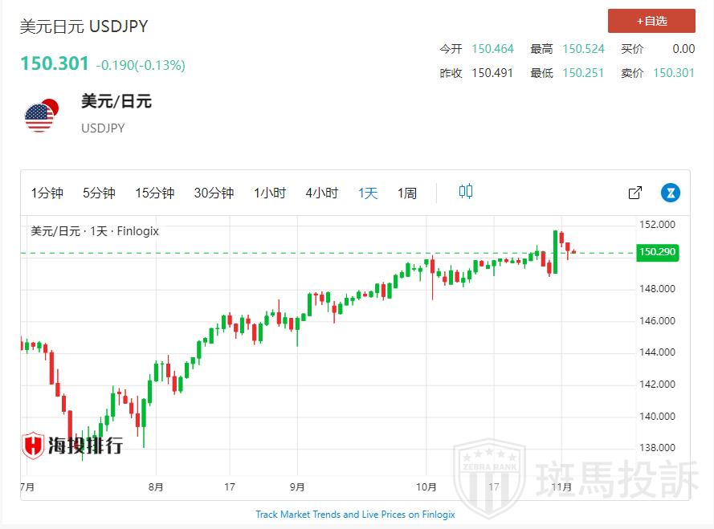This screenshot has height=529, width=714.
Task: Click the tall green candle in 11月
Action: point(555,252)
